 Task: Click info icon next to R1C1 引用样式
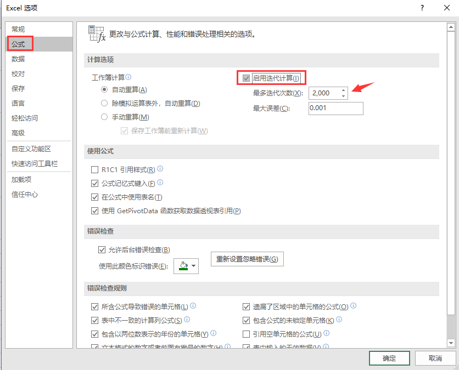pos(160,168)
